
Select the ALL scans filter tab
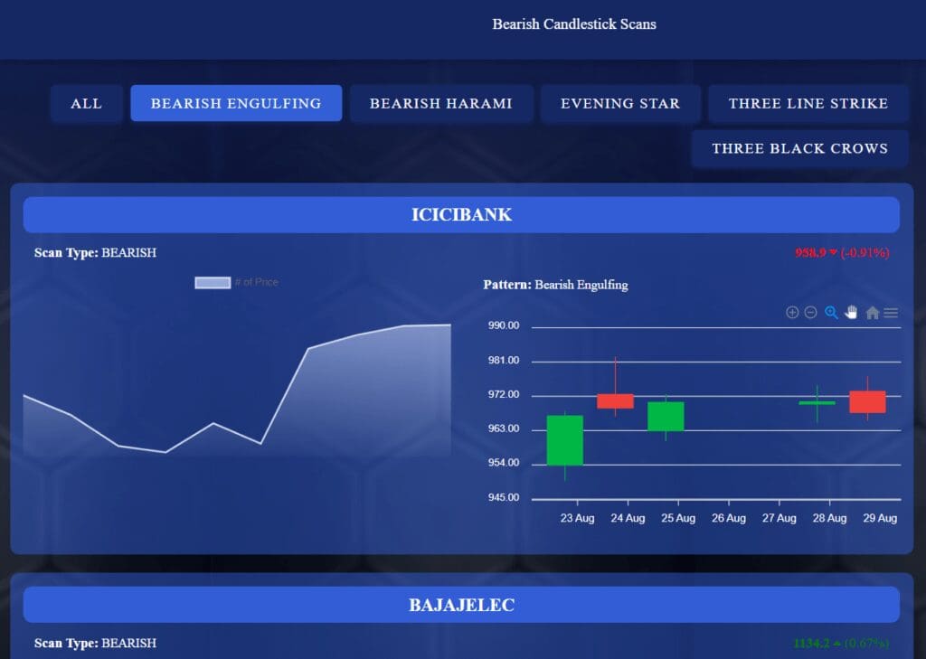click(x=86, y=103)
